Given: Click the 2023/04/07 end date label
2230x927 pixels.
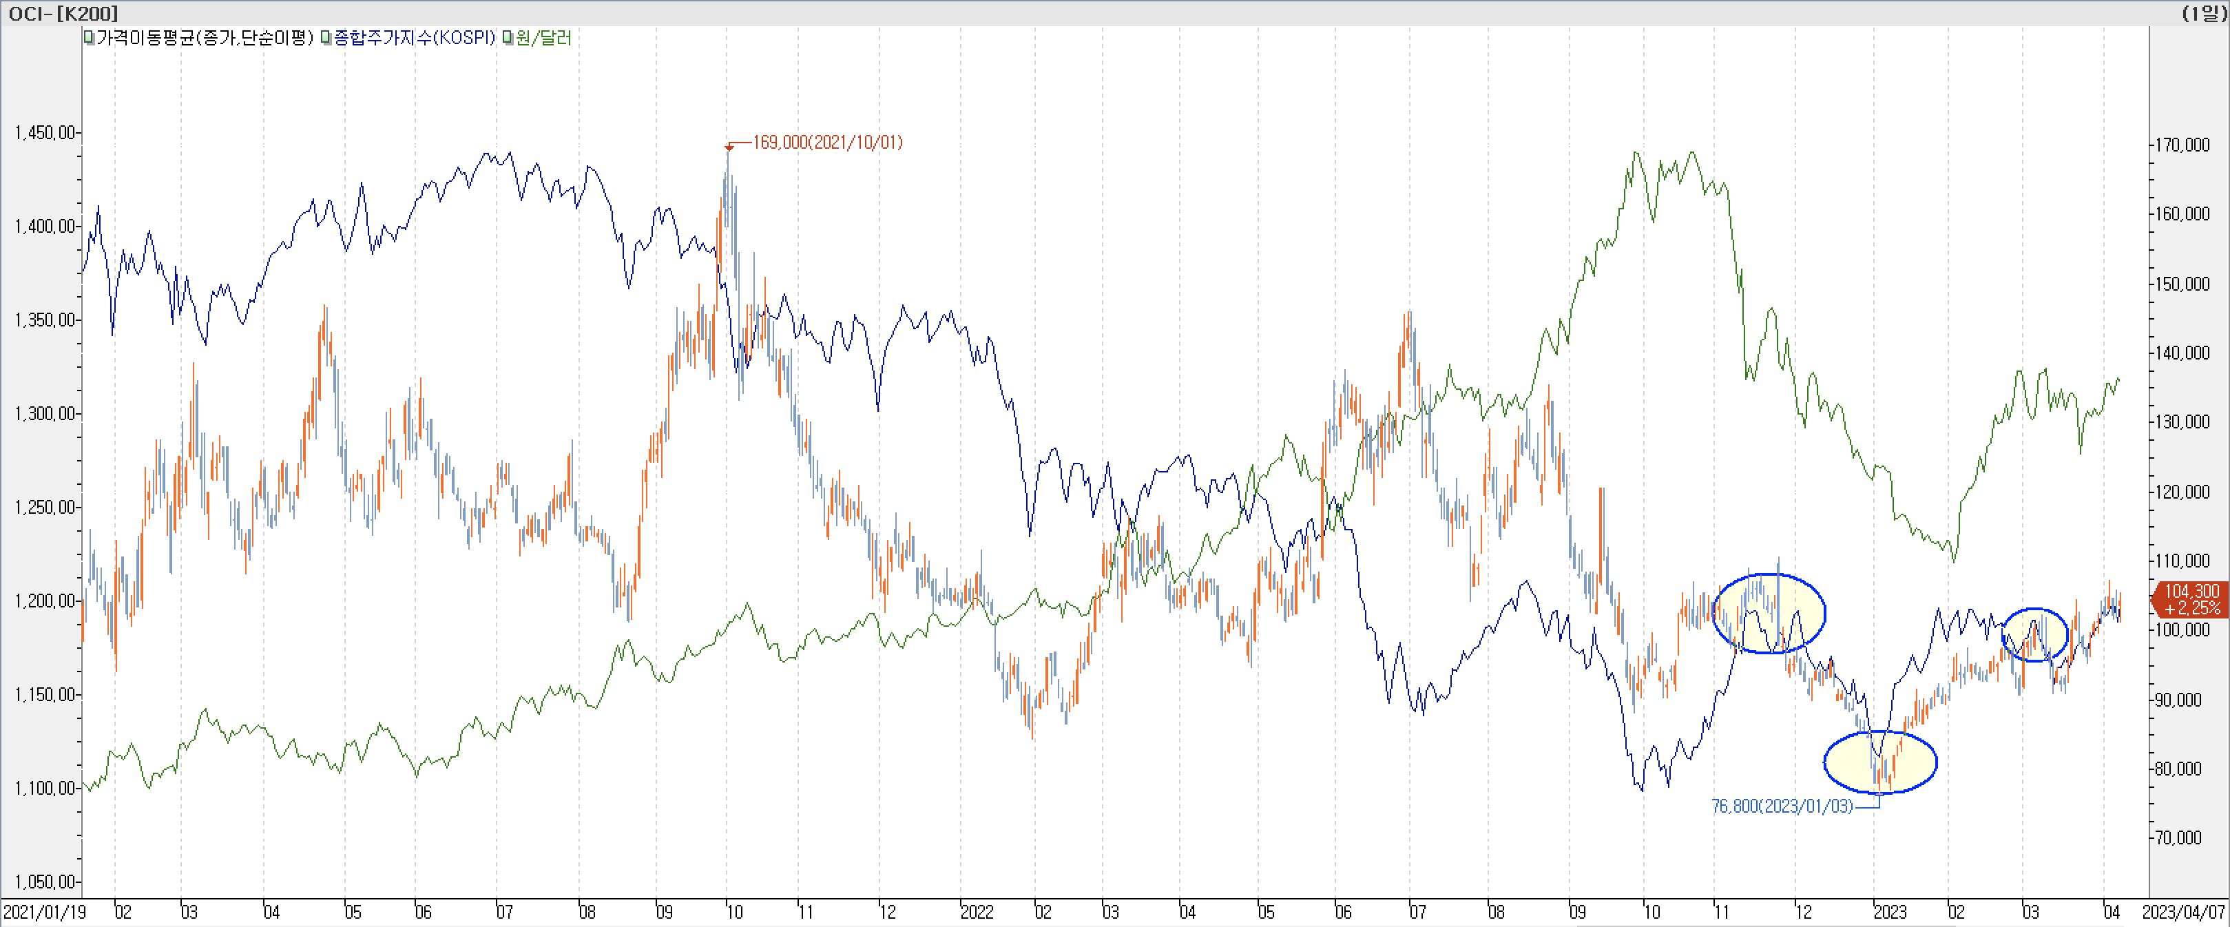Looking at the screenshot, I should click(x=2183, y=913).
